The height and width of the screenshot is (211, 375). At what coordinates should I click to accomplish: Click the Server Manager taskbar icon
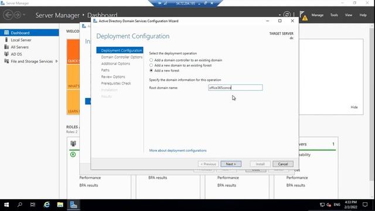pos(73,205)
